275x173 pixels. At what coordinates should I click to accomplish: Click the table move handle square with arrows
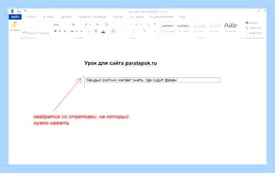pyautogui.click(x=83, y=76)
